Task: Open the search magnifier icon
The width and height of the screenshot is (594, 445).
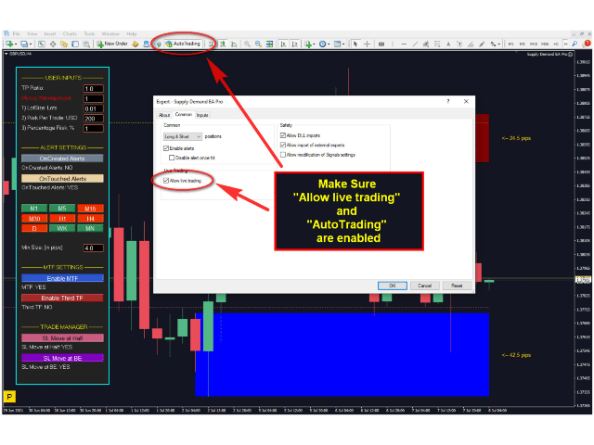Action: (575, 44)
